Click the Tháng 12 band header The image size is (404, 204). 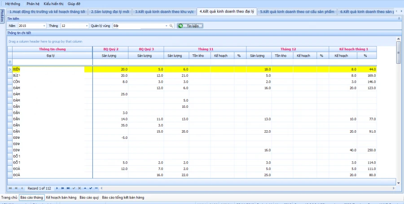pyautogui.click(x=288, y=49)
